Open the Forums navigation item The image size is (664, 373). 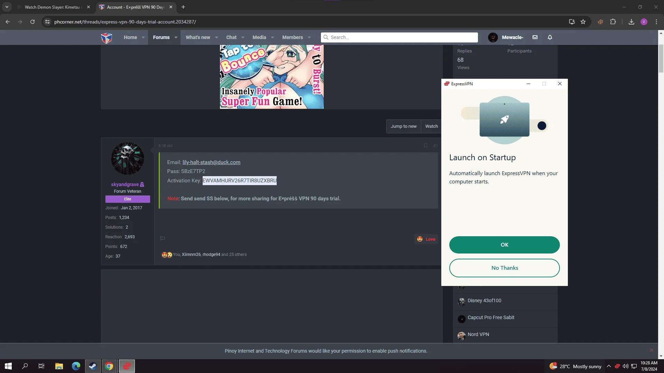click(x=161, y=37)
